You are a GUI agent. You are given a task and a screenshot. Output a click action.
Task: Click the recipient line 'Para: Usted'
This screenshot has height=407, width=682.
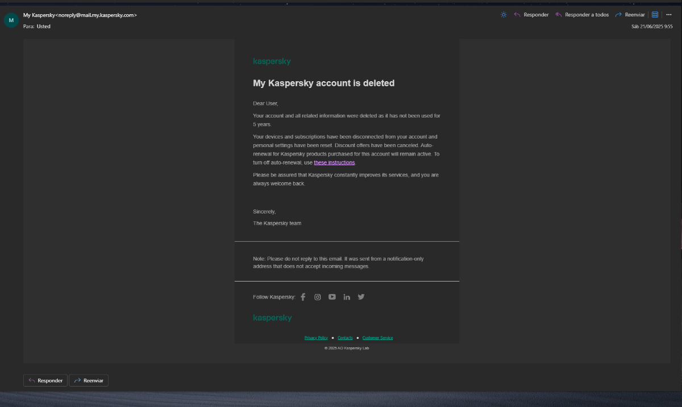(x=37, y=26)
